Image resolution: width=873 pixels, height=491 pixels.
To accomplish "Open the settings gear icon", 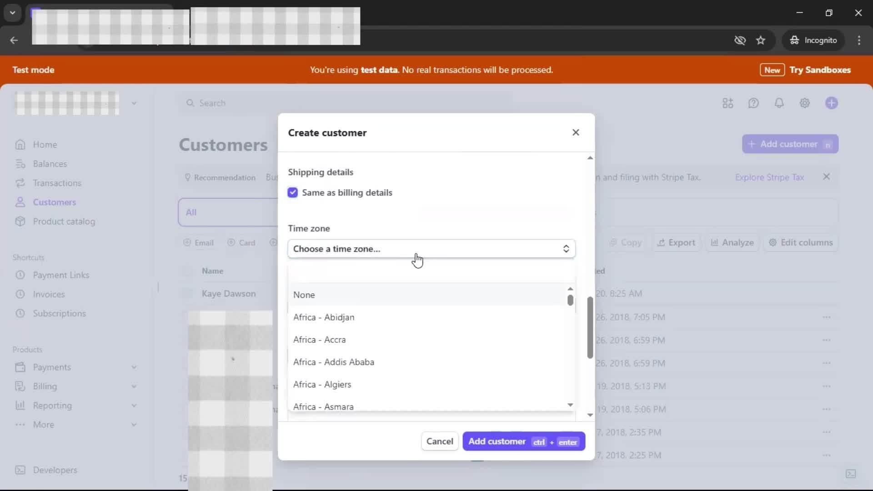I will 805,103.
